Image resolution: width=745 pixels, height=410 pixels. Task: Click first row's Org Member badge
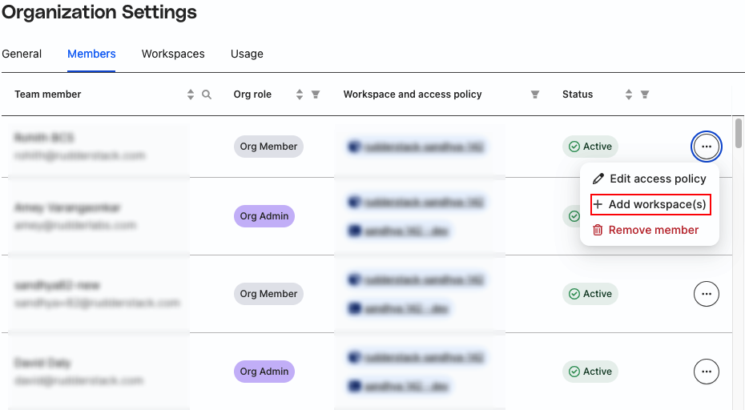tap(268, 147)
